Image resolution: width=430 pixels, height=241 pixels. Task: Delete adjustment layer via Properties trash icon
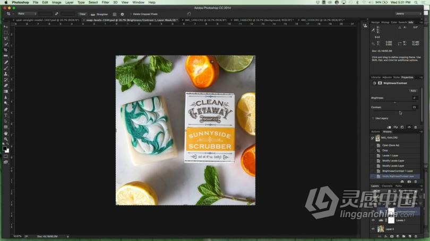(x=416, y=127)
